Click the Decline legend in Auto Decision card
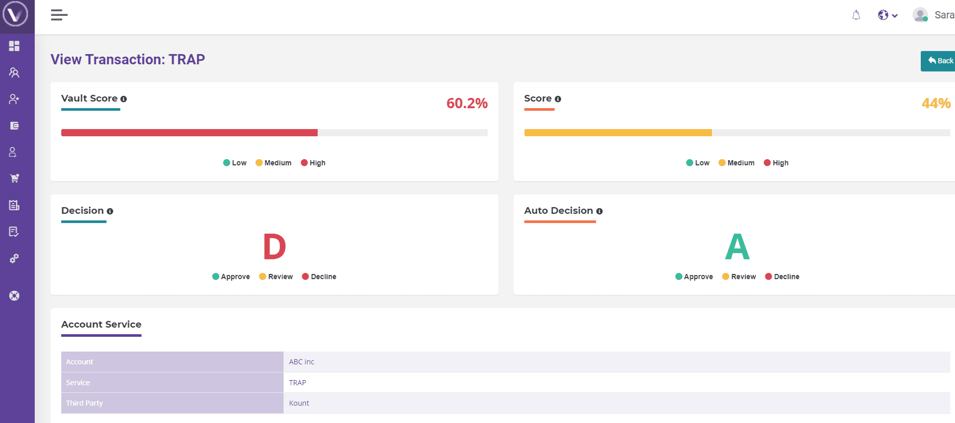The image size is (955, 423). 782,277
